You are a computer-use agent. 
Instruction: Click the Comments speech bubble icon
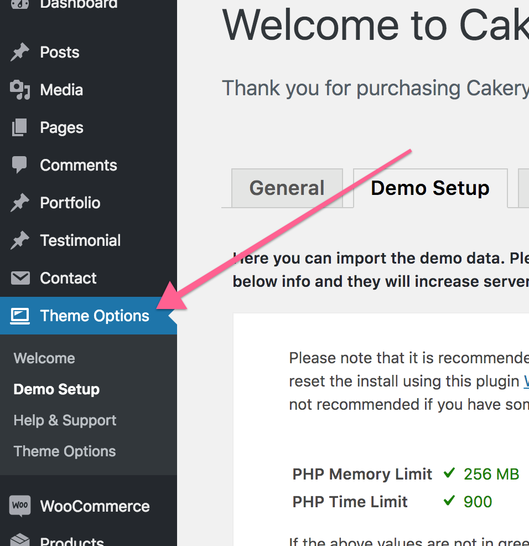click(20, 165)
